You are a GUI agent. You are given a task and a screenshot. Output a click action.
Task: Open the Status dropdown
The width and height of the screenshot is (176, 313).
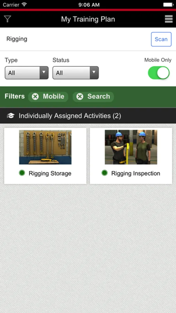[76, 73]
